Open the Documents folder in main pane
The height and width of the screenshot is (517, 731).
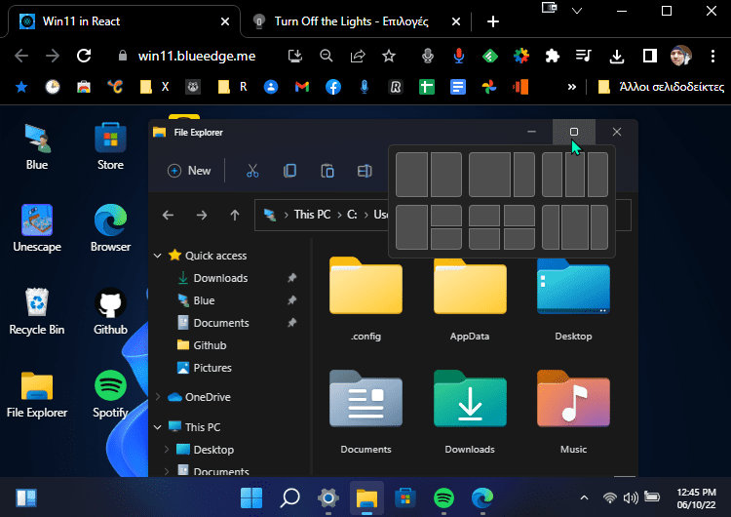click(x=365, y=412)
